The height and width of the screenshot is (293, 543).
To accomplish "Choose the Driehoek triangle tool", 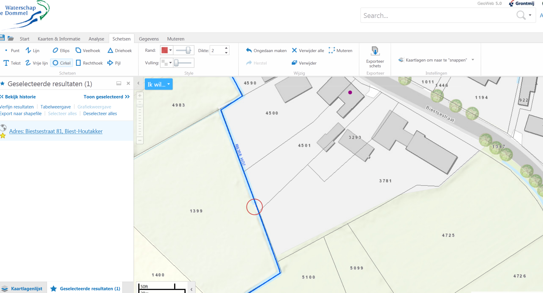I will pyautogui.click(x=120, y=51).
